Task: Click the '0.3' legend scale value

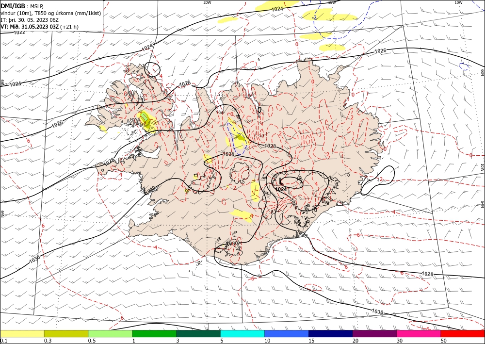Action: coord(48,341)
